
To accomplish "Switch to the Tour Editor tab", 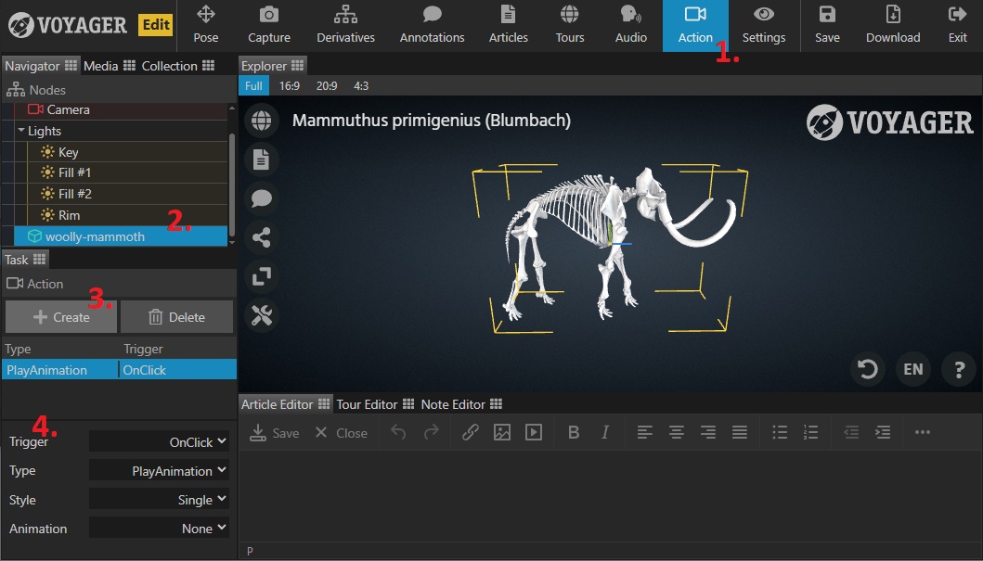I will pyautogui.click(x=367, y=404).
